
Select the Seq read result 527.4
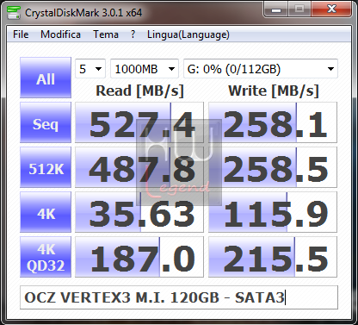pyautogui.click(x=139, y=122)
